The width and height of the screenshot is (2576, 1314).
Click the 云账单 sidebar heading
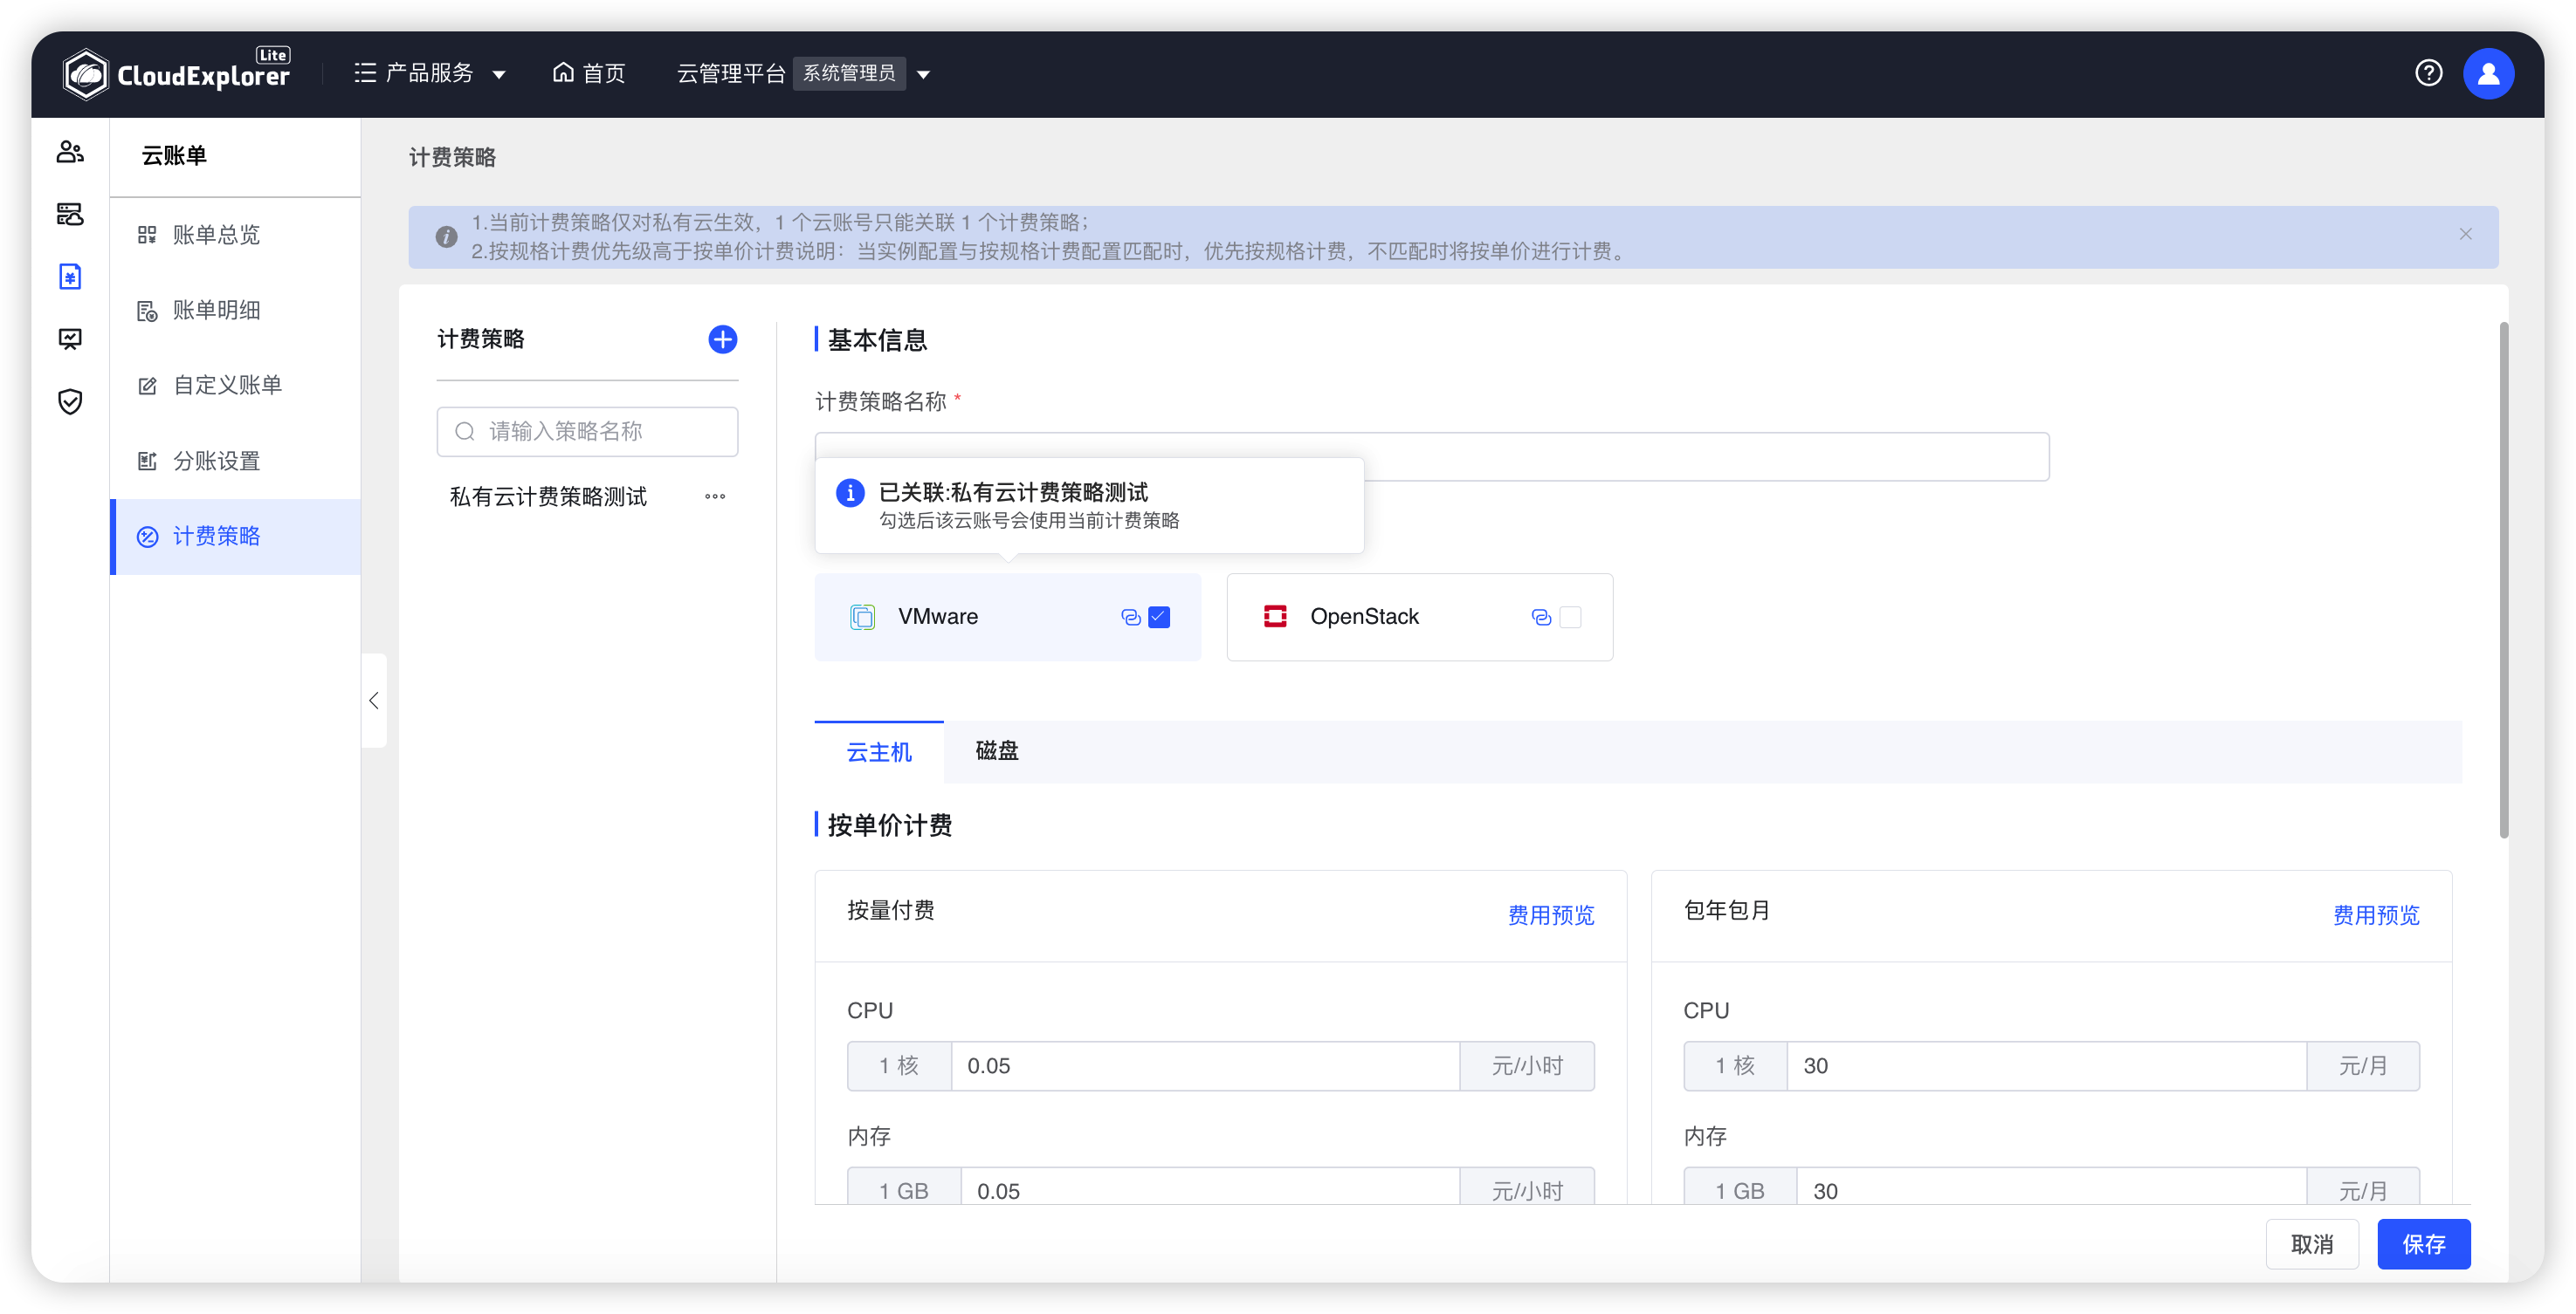(174, 155)
